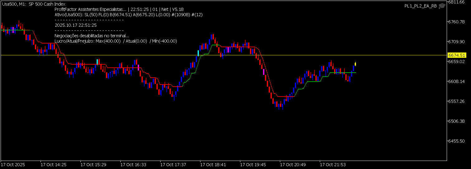
Task: Click the 6455.50 price scale value
Action: tap(458, 141)
